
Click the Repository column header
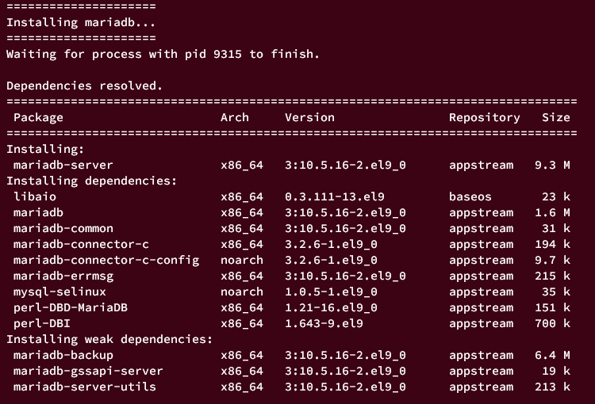pos(484,117)
